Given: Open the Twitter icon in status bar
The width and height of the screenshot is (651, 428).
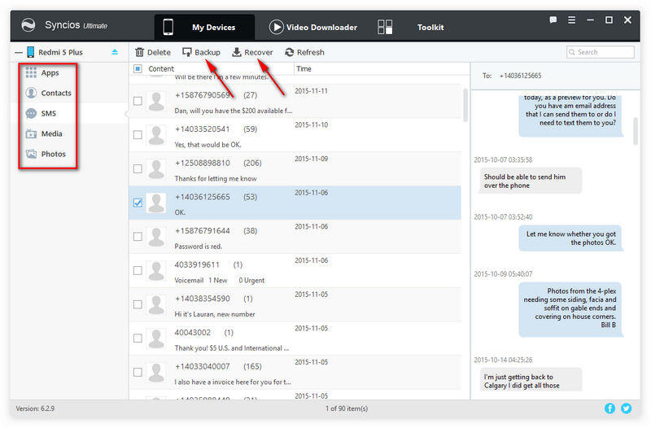Looking at the screenshot, I should point(626,408).
